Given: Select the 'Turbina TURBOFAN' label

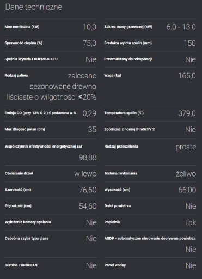Looking at the screenshot, I should (x=21, y=265).
